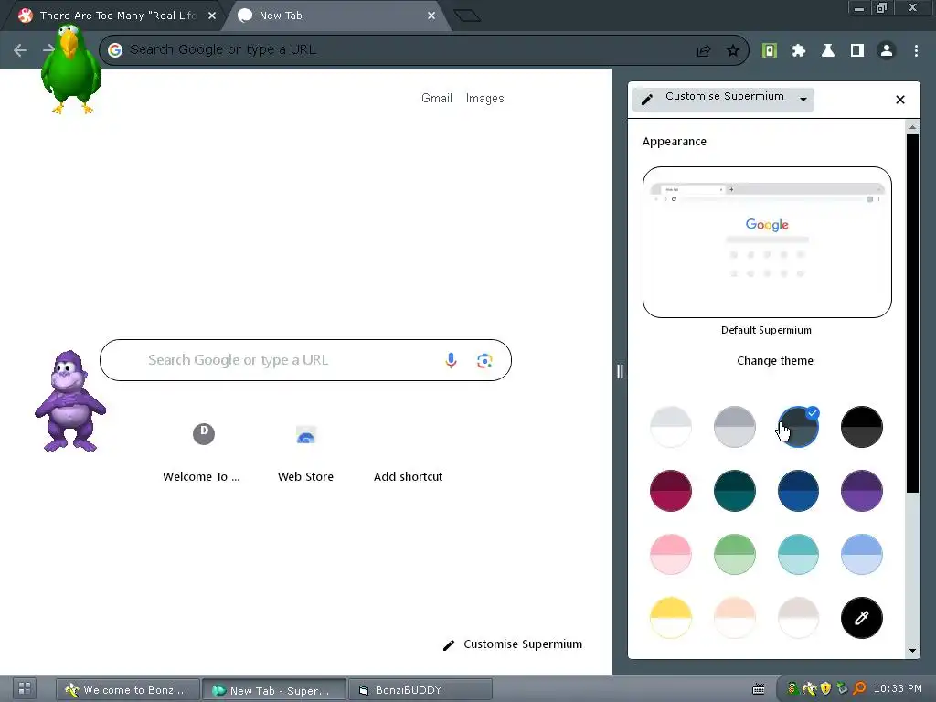Image resolution: width=936 pixels, height=702 pixels.
Task: Switch to New Tab - Supermium taskbar item
Action: point(274,689)
